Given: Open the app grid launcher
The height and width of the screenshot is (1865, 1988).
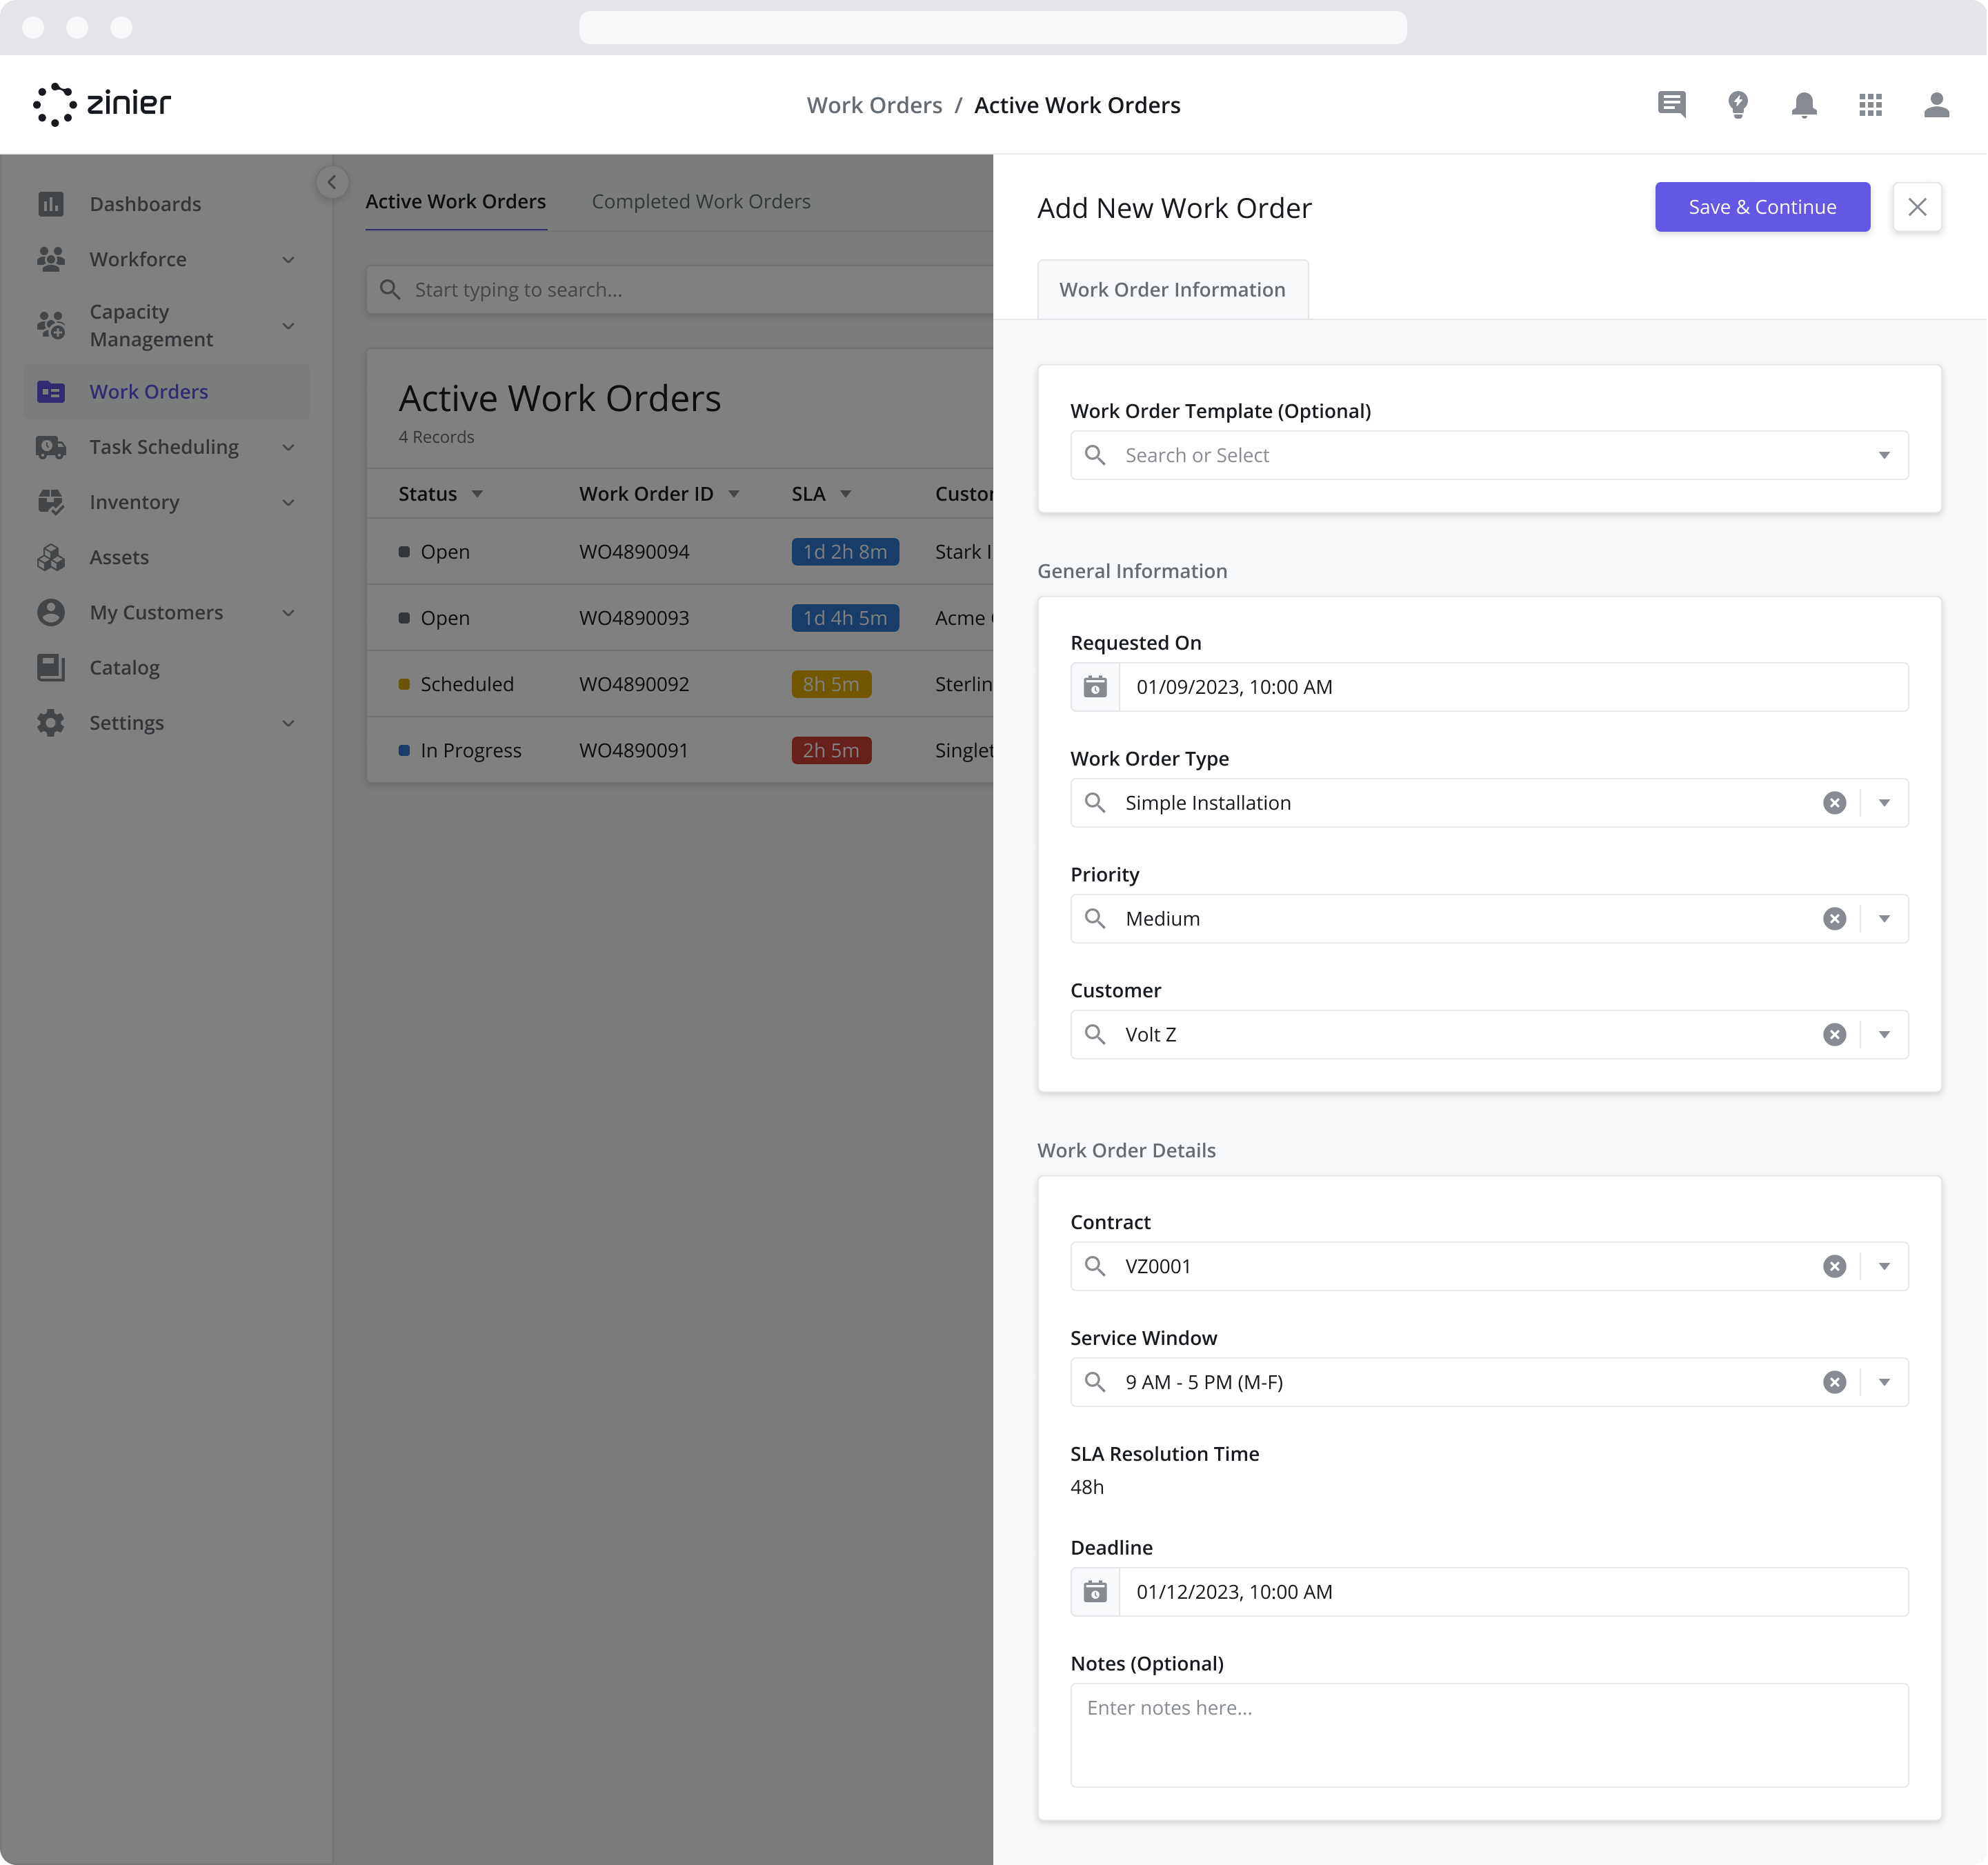Looking at the screenshot, I should 1870,104.
